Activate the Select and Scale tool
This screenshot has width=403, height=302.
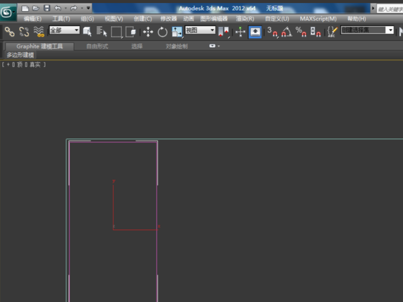pyautogui.click(x=177, y=32)
